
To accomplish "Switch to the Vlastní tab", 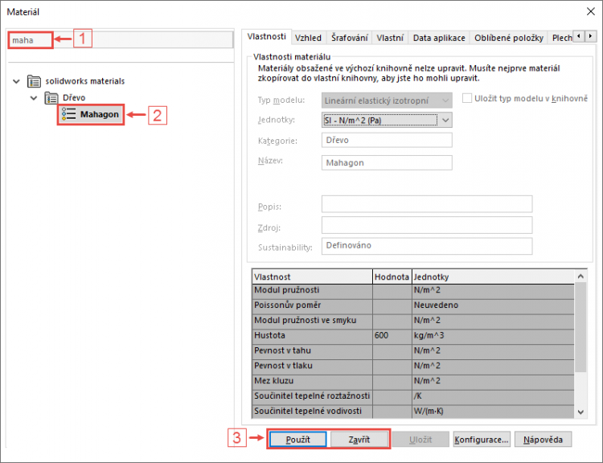I will coord(390,38).
